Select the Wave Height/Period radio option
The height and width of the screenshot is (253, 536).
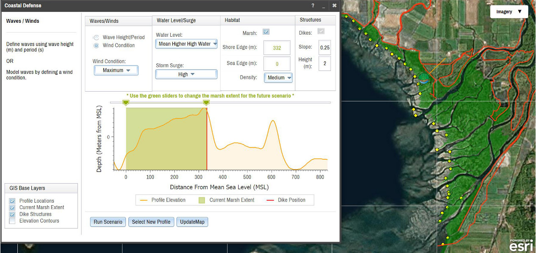pyautogui.click(x=96, y=38)
